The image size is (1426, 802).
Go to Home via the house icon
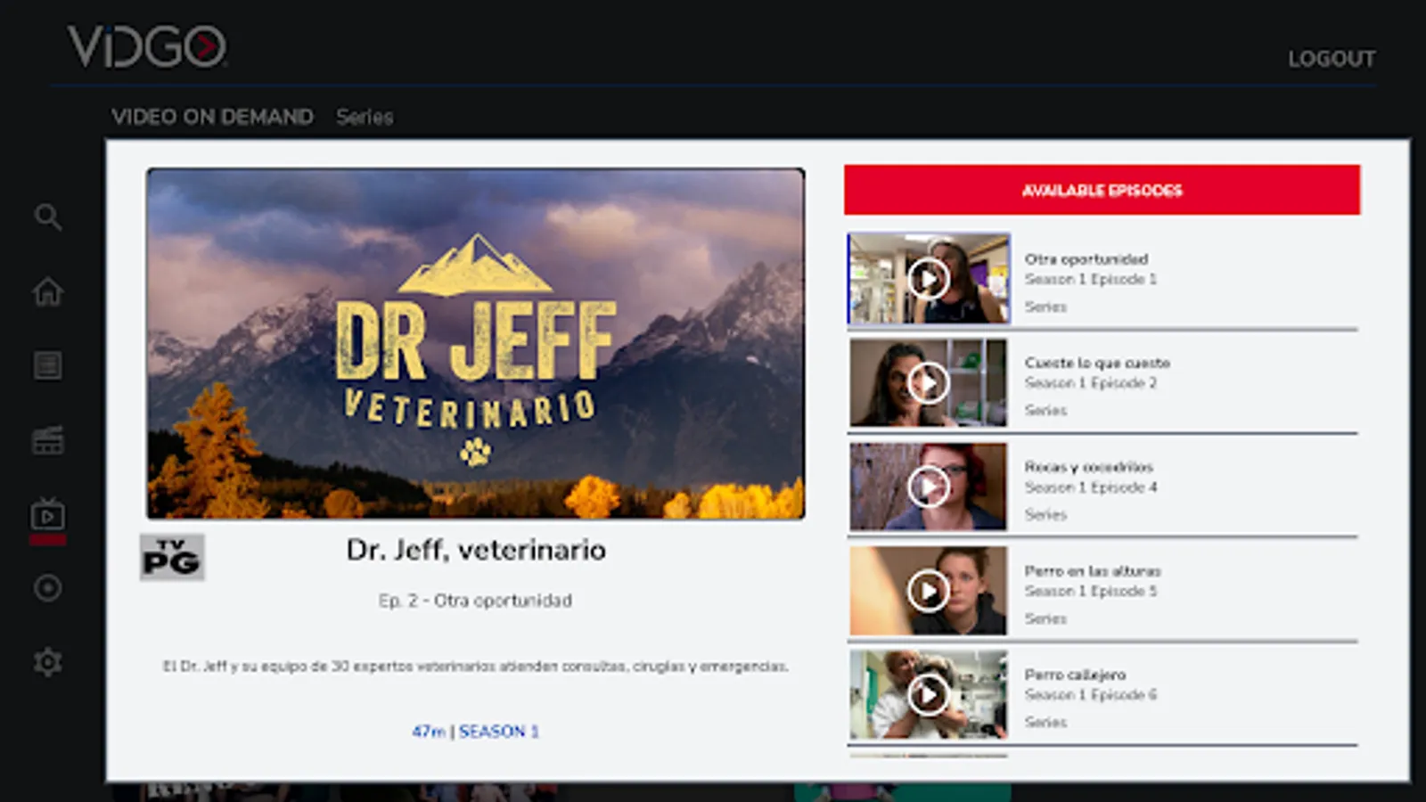tap(48, 291)
